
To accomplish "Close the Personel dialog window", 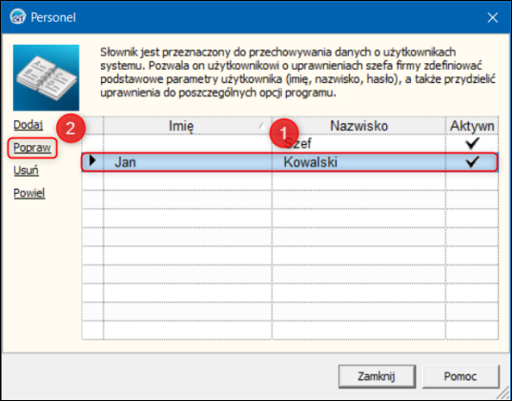I will [x=492, y=17].
